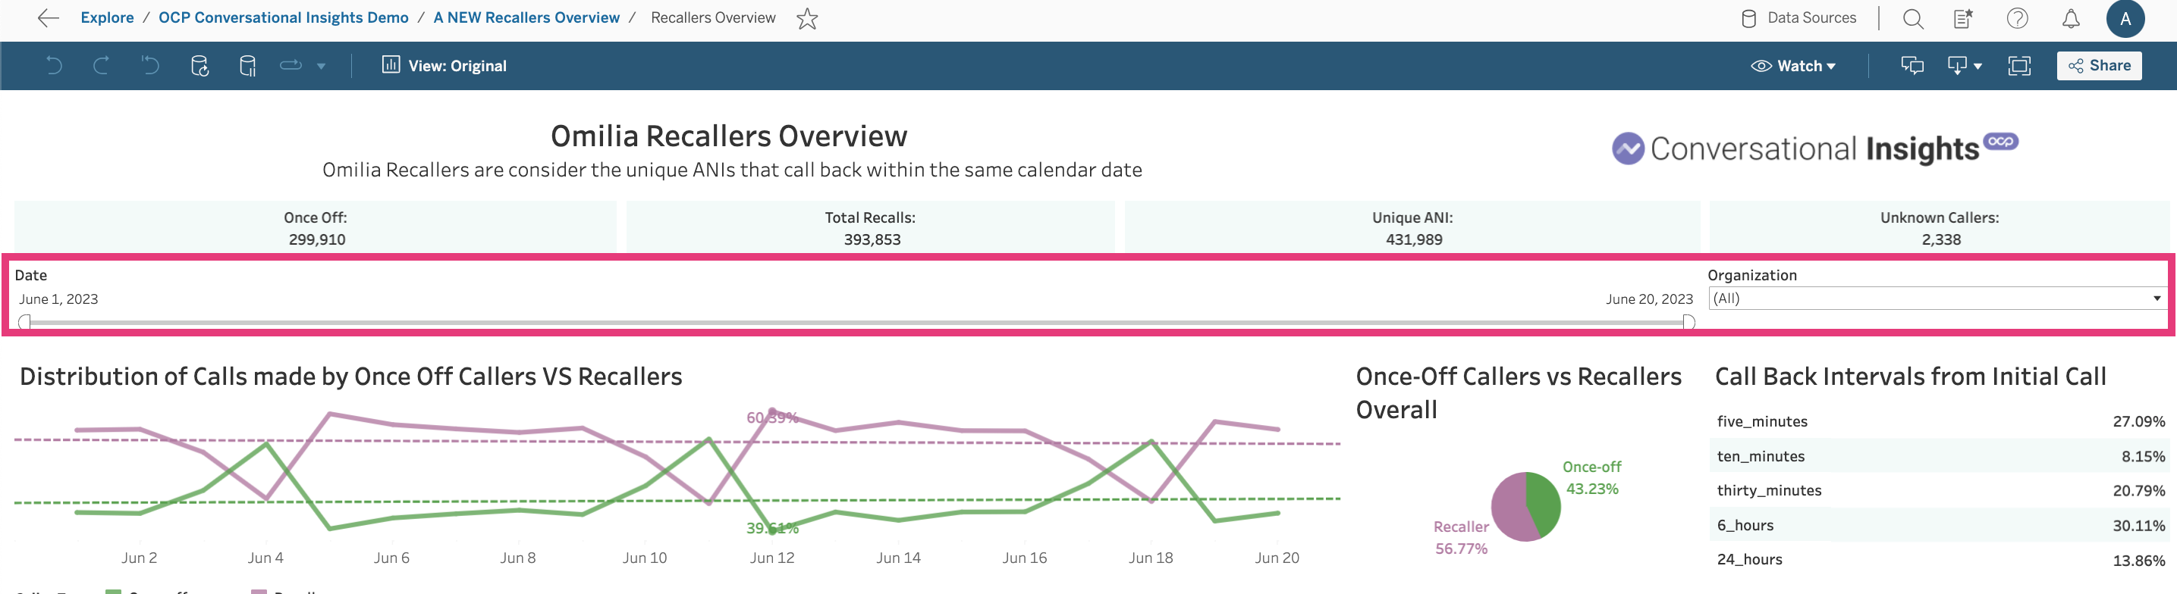
Task: Mark Recallers Overview as favorite with the star
Action: (x=807, y=18)
